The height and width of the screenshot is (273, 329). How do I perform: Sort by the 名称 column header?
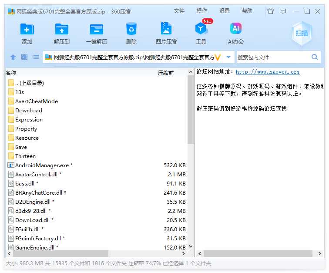[11, 73]
